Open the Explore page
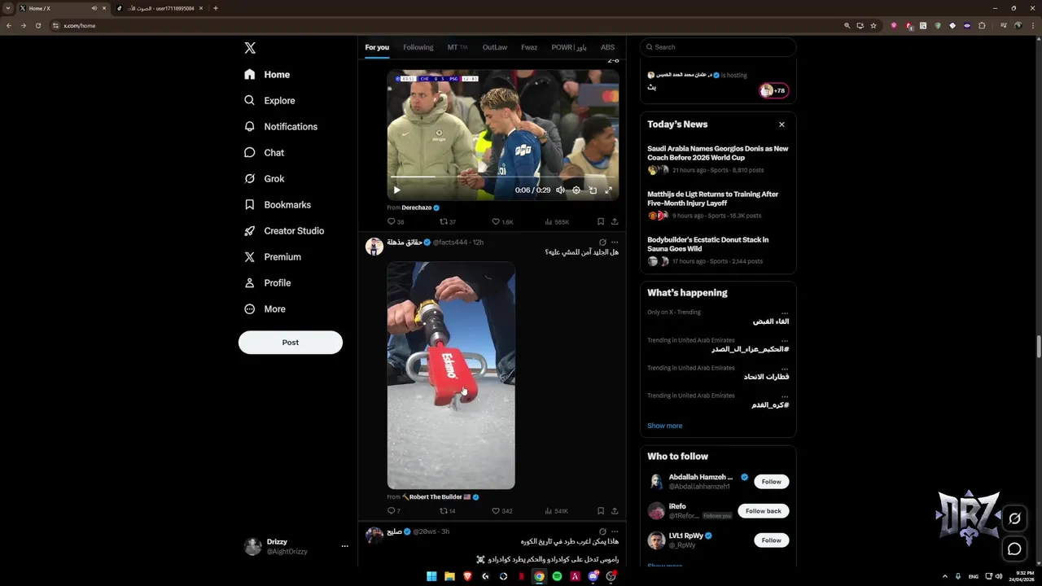Image resolution: width=1042 pixels, height=586 pixels. pos(269,100)
